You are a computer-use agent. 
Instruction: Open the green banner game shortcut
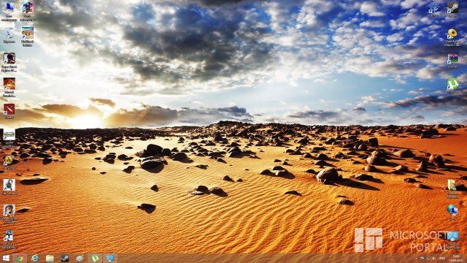coord(9,138)
